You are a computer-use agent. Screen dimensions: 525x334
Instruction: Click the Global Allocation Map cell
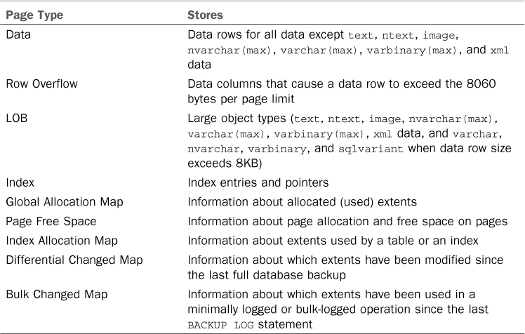[64, 202]
